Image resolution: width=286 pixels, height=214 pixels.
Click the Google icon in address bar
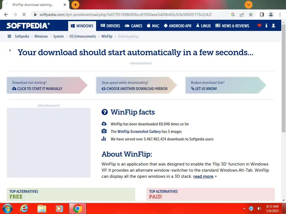coord(233,14)
